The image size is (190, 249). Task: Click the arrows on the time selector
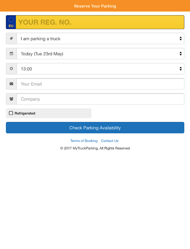(181, 69)
